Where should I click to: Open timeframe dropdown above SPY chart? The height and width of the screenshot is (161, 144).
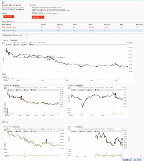pyautogui.click(x=7, y=127)
